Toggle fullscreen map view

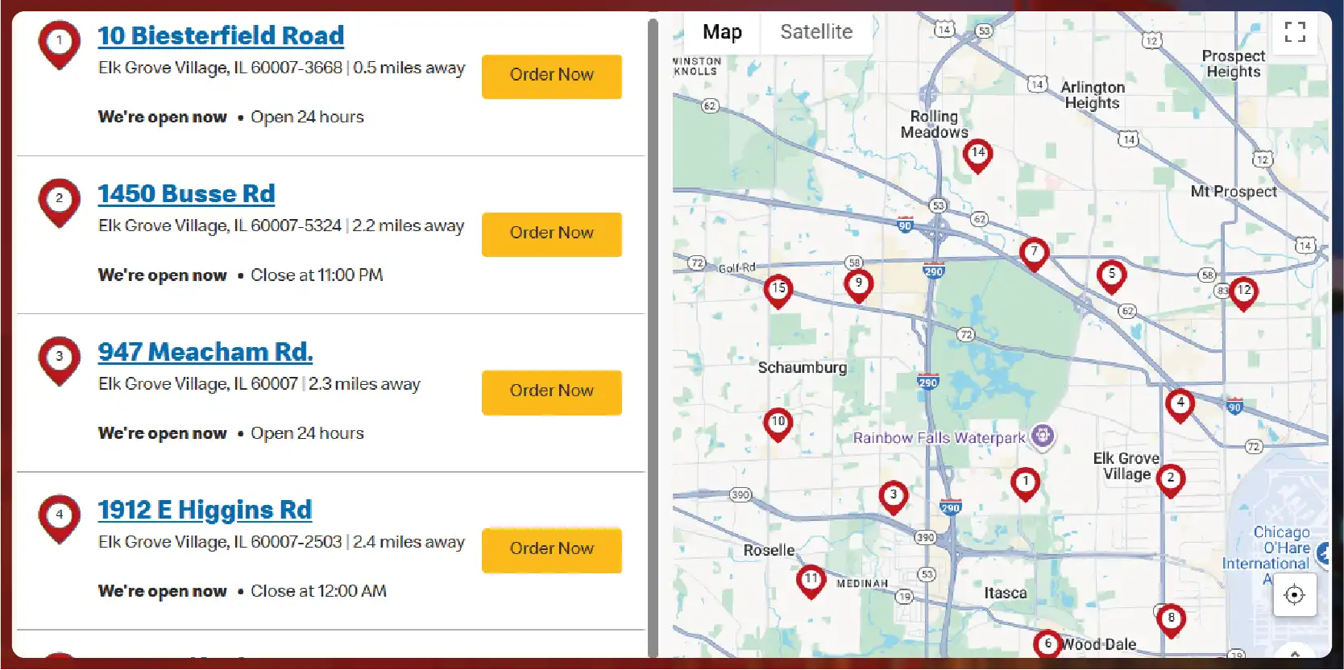coord(1294,32)
